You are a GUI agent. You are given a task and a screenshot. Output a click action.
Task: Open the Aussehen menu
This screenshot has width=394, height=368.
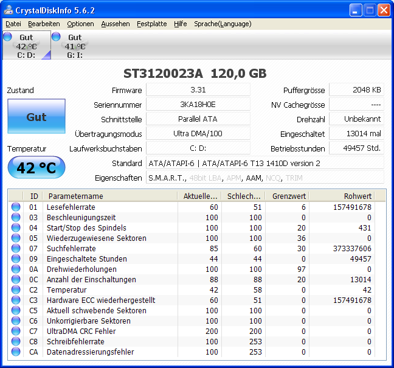116,24
